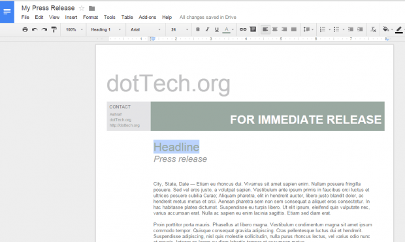
Task: Align text right
Action: click(284, 29)
